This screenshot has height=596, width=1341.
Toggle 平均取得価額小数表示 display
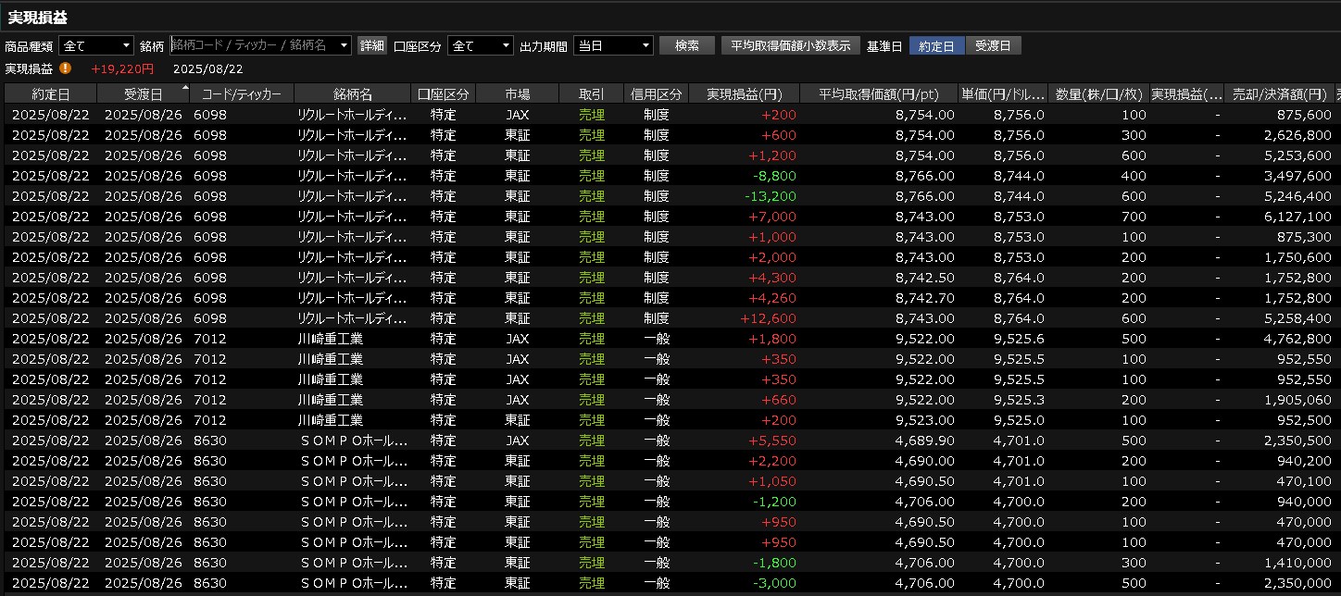pyautogui.click(x=790, y=45)
